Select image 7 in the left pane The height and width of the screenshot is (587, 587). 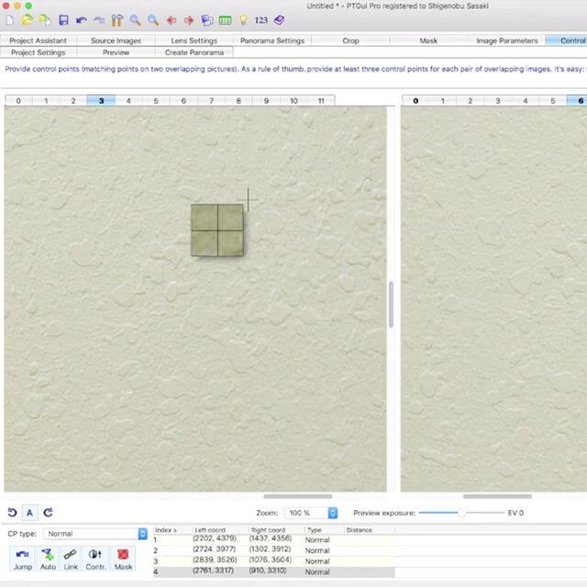pos(211,100)
